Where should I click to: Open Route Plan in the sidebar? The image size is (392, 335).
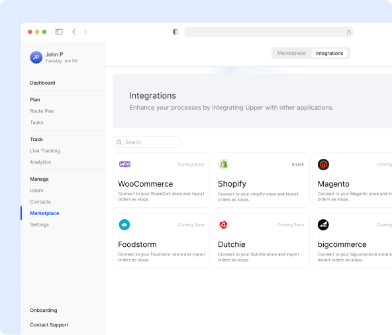[42, 111]
